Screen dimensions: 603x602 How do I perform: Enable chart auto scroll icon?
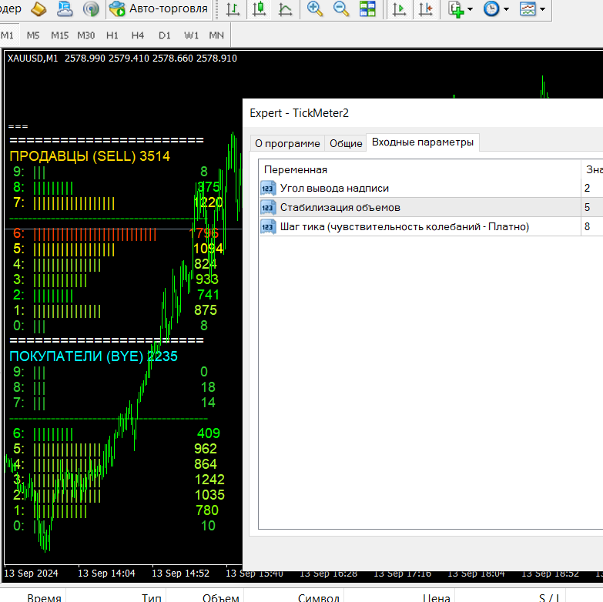399,9
